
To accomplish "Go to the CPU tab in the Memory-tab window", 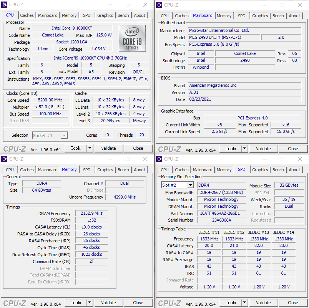I will tap(10, 170).
